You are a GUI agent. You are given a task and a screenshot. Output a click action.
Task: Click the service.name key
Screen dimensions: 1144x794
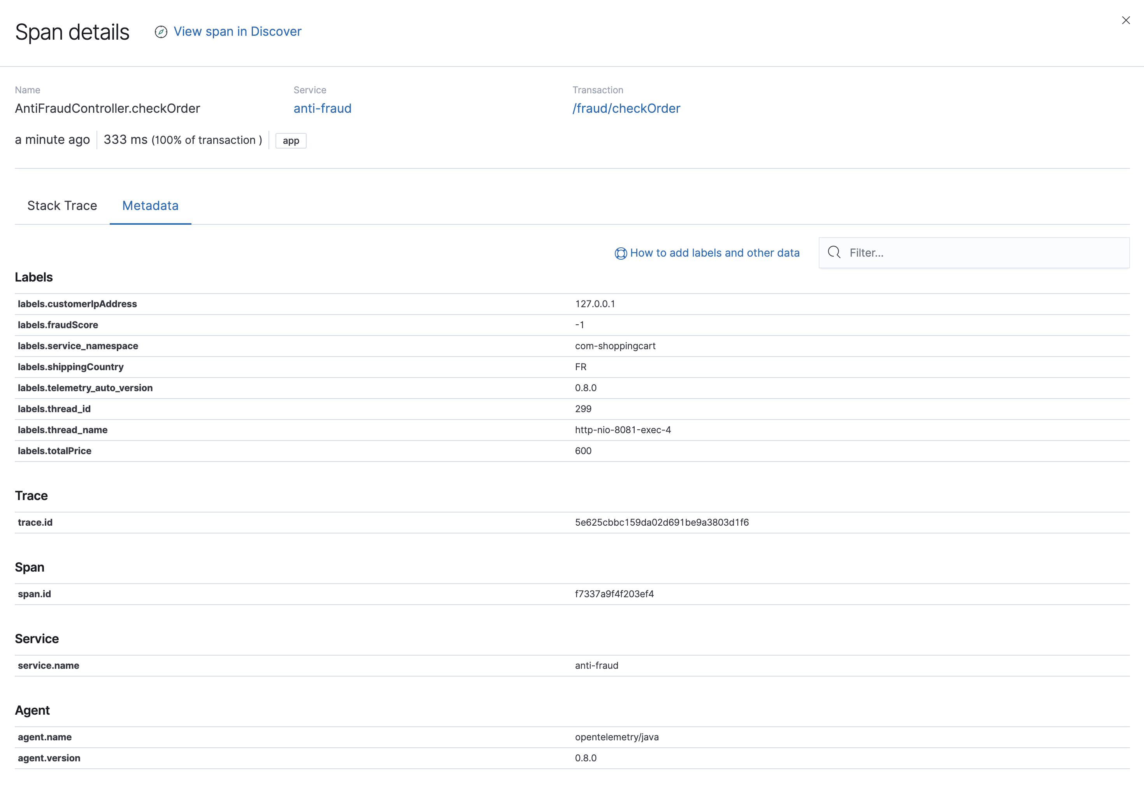(x=49, y=666)
